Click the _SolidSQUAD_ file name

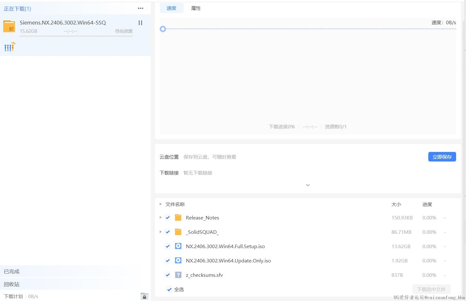point(202,232)
